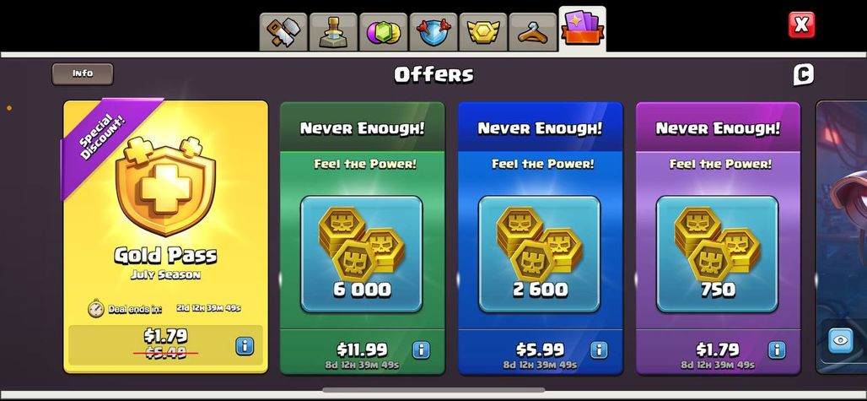The width and height of the screenshot is (867, 401).
Task: Buy the Gold Pass for $1.79
Action: [x=165, y=344]
